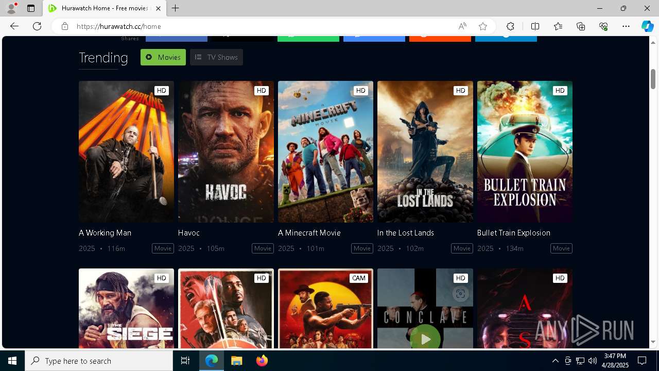Open Task View on taskbar

tap(185, 361)
